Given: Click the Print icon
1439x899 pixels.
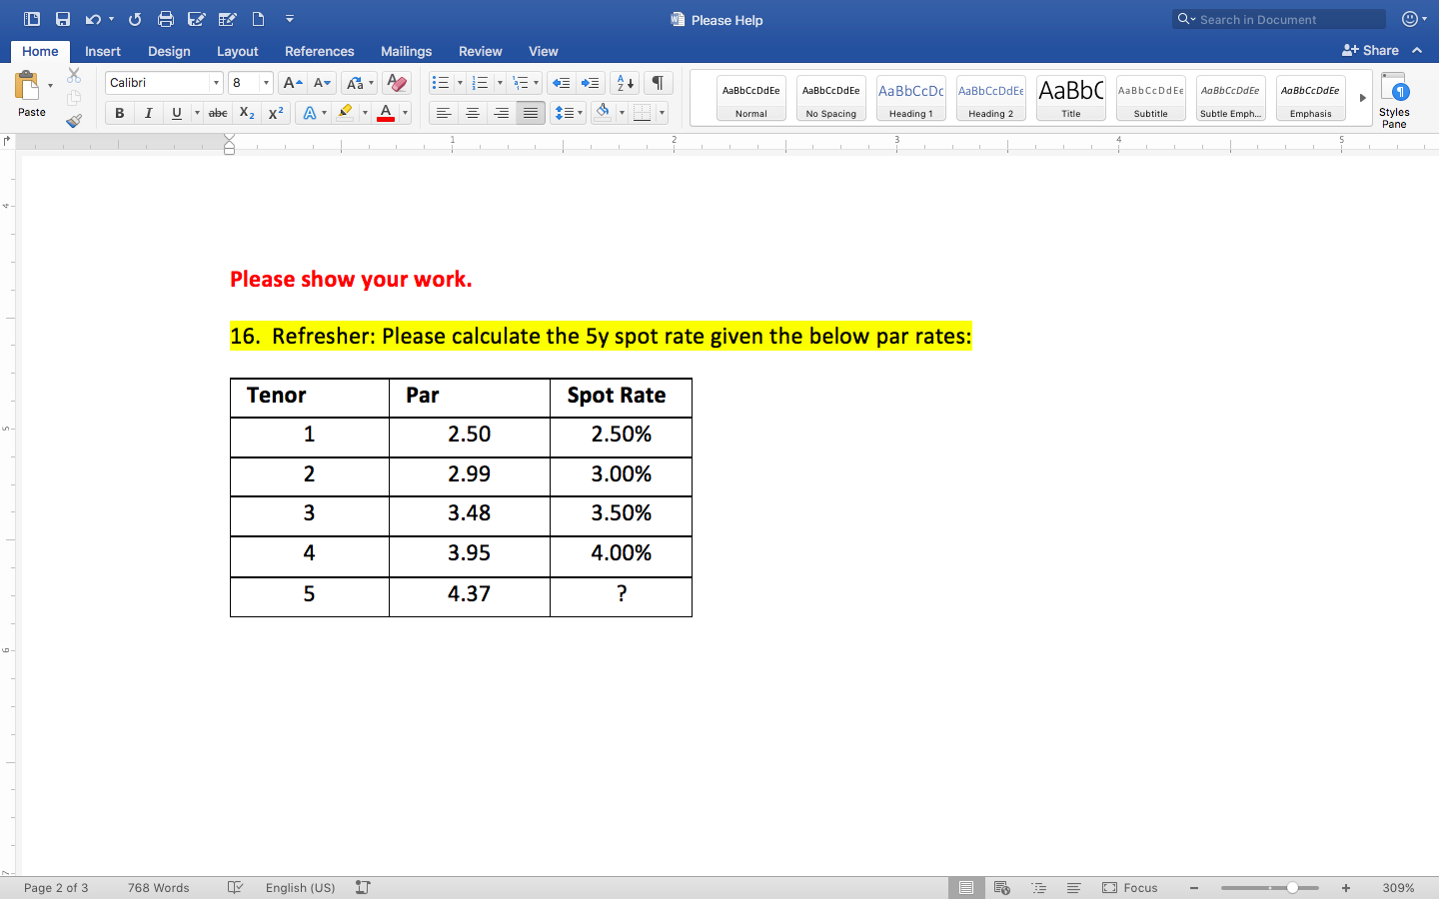Looking at the screenshot, I should [x=166, y=19].
